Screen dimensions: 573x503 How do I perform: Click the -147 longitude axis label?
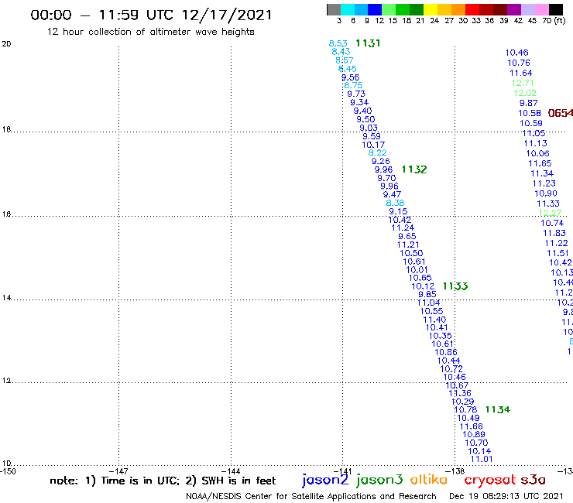point(118,471)
